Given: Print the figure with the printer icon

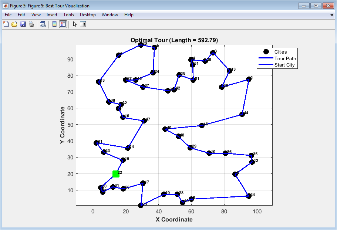Looking at the screenshot, I should [31, 24].
